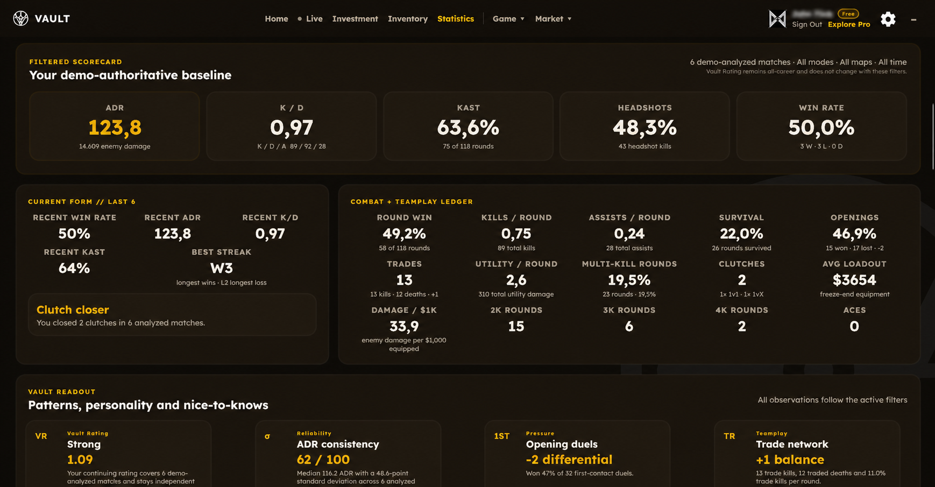
Task: Select the K / D 0,97 card
Action: tap(292, 126)
